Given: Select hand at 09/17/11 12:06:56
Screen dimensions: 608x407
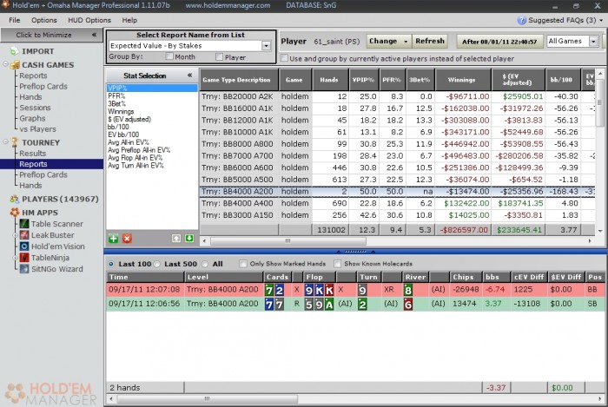Looking at the screenshot, I should (x=355, y=304).
